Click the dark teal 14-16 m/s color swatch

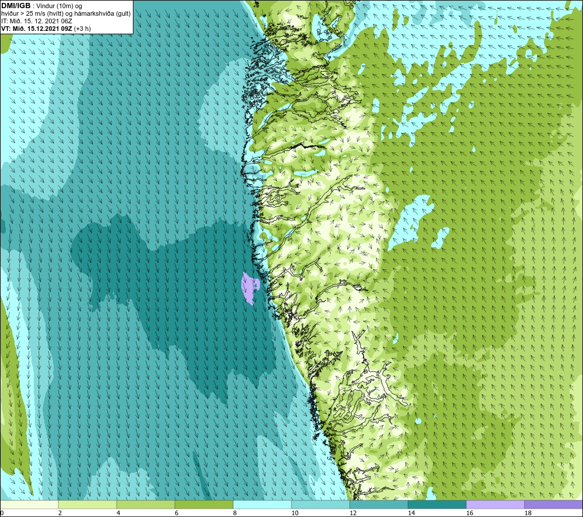click(437, 504)
